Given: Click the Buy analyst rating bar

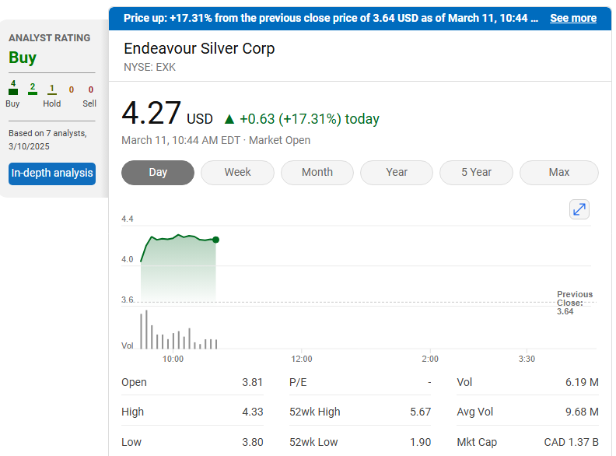Looking at the screenshot, I should (13, 91).
